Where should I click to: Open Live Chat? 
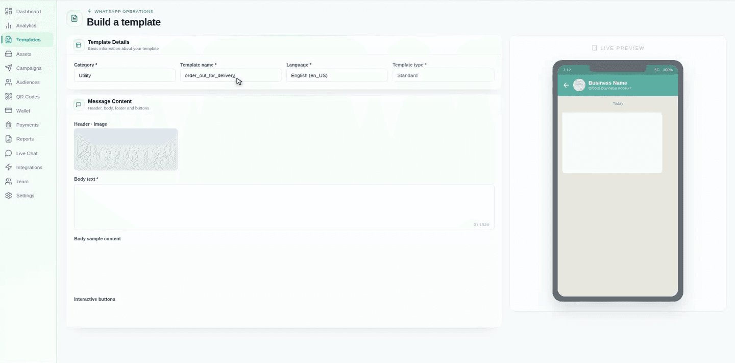tap(28, 153)
